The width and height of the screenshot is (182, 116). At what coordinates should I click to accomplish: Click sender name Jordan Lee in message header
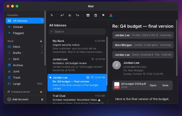(x=131, y=63)
